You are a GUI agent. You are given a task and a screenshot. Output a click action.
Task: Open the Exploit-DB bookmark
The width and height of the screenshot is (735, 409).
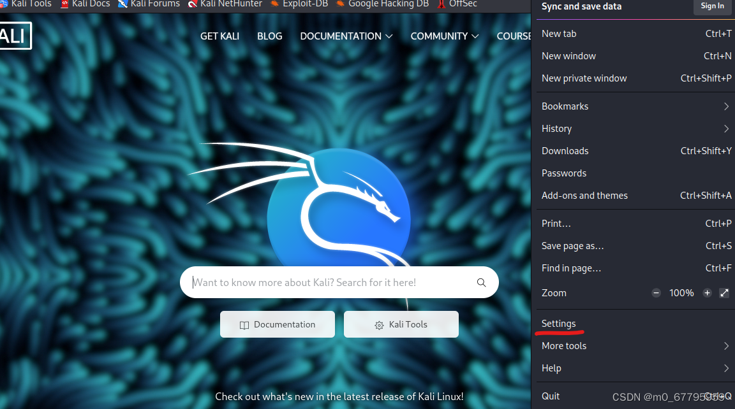coord(299,4)
